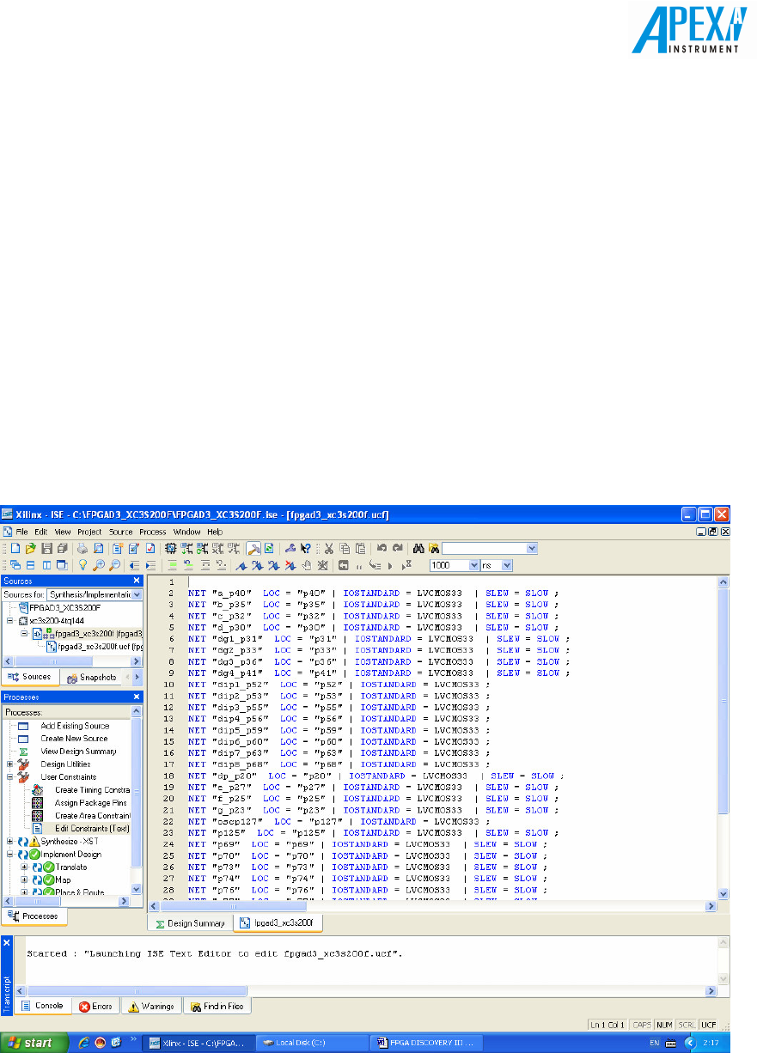Image resolution: width=757 pixels, height=1053 pixels.
Task: Close the Sources panel
Action: click(137, 581)
